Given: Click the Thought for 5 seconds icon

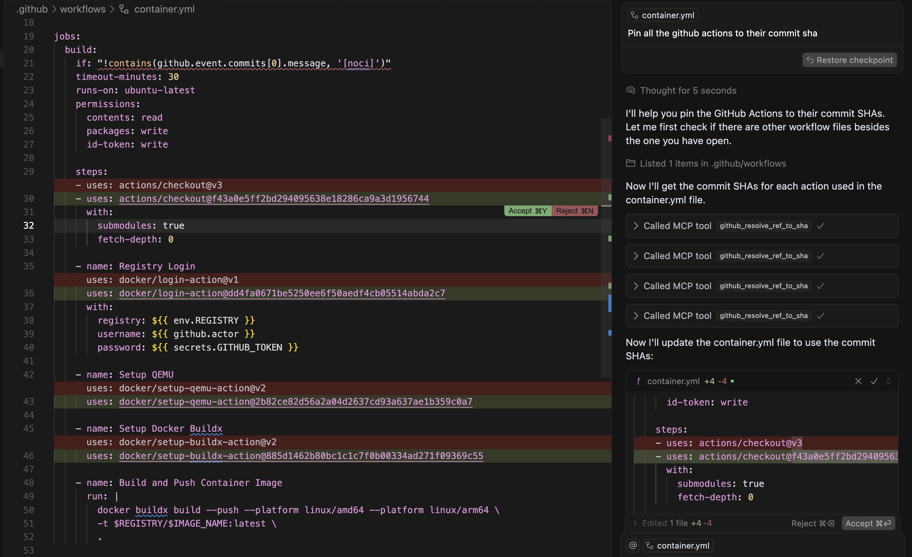Looking at the screenshot, I should [630, 90].
